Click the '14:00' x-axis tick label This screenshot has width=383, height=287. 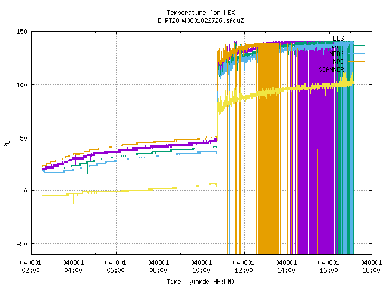click(286, 271)
